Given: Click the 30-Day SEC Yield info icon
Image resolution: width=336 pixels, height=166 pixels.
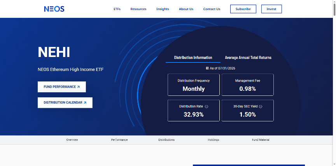Looking at the screenshot, I should [x=261, y=106].
